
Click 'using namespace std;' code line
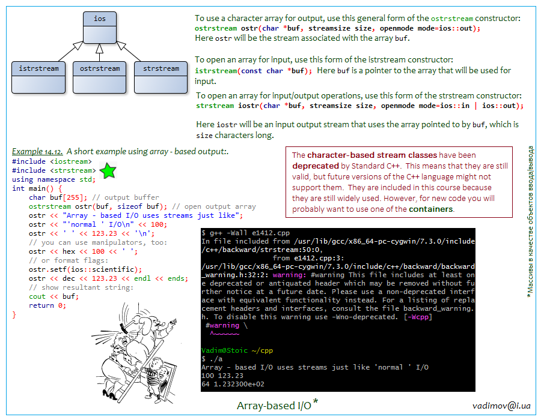coord(54,179)
